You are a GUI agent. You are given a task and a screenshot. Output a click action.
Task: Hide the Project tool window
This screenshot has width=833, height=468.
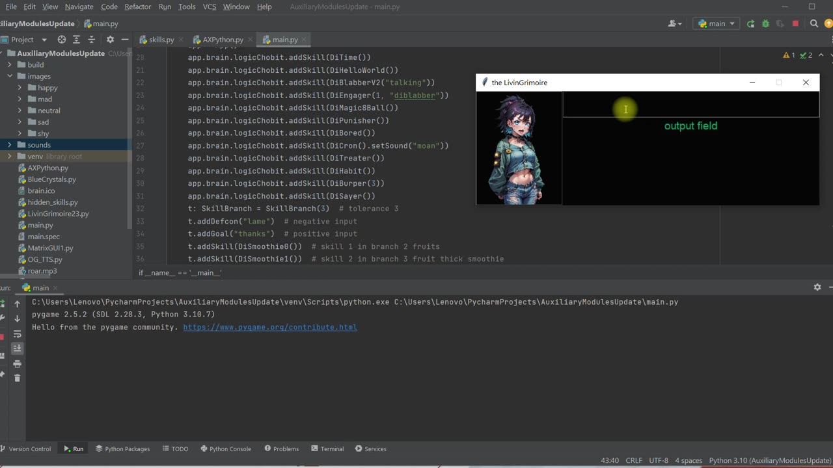(x=125, y=40)
